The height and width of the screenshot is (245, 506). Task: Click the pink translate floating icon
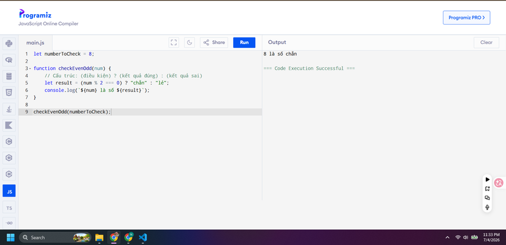tap(499, 183)
